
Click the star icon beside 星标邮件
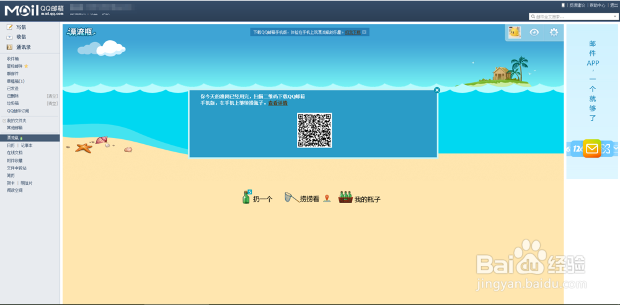(26, 66)
